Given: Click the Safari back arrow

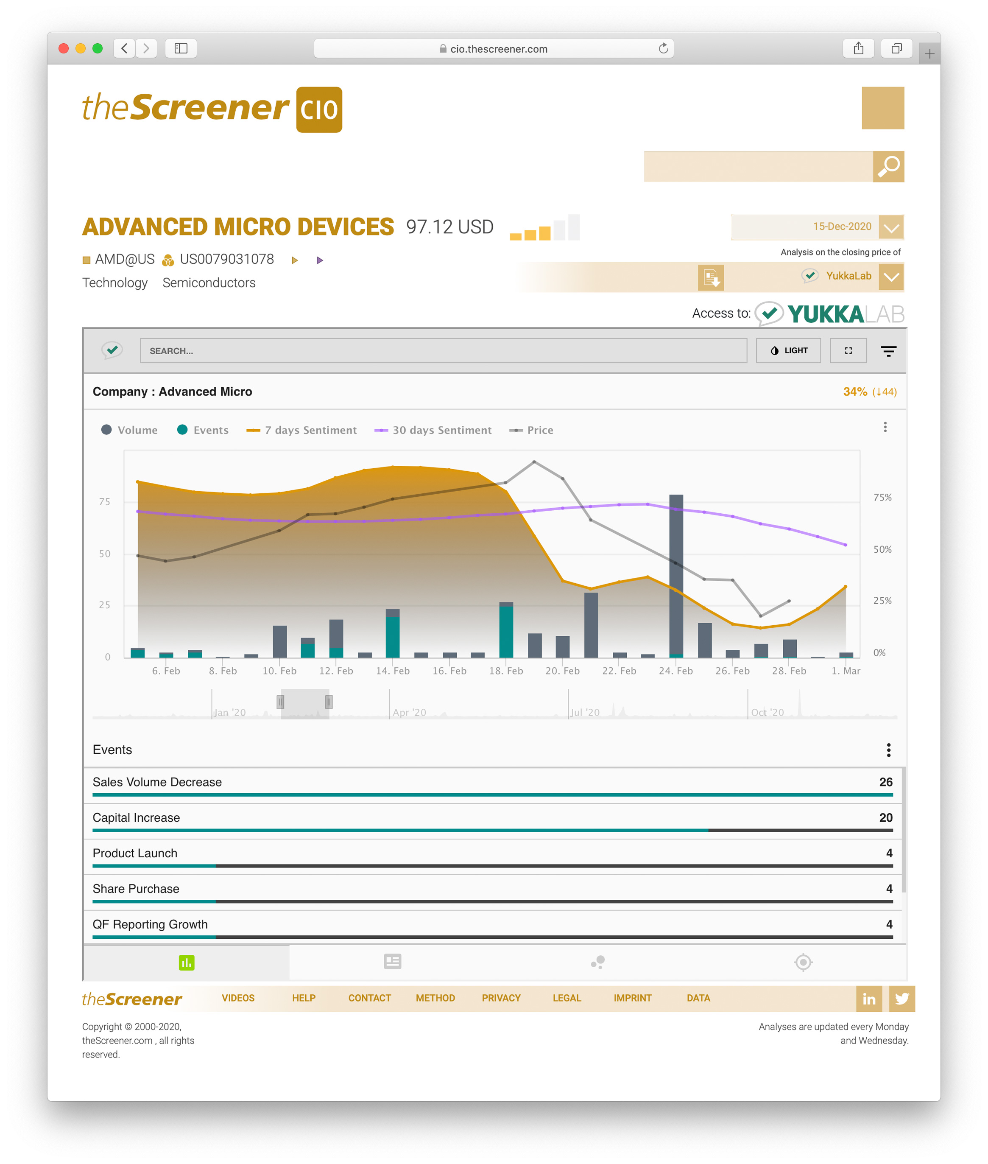Looking at the screenshot, I should [124, 49].
